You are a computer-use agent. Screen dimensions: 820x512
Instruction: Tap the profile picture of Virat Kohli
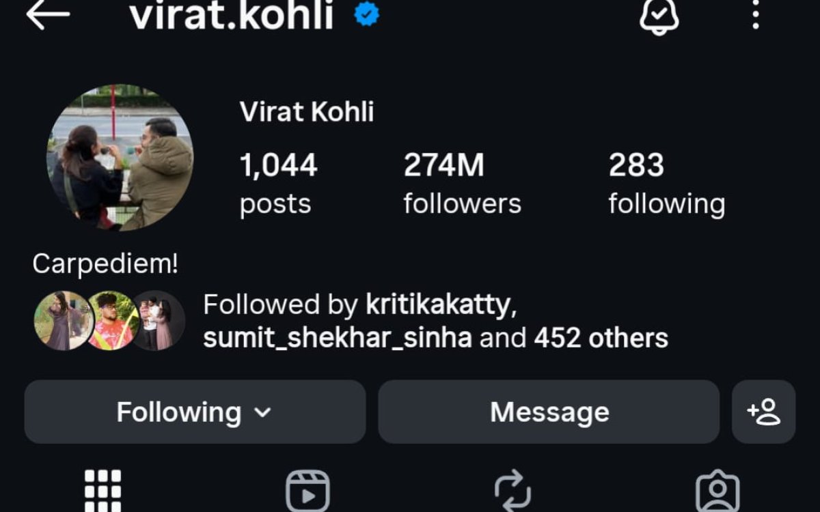pyautogui.click(x=120, y=157)
